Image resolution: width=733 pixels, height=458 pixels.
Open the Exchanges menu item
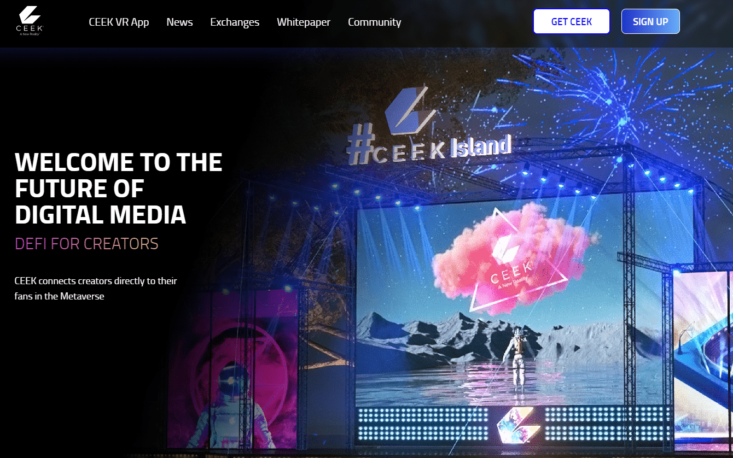(235, 22)
